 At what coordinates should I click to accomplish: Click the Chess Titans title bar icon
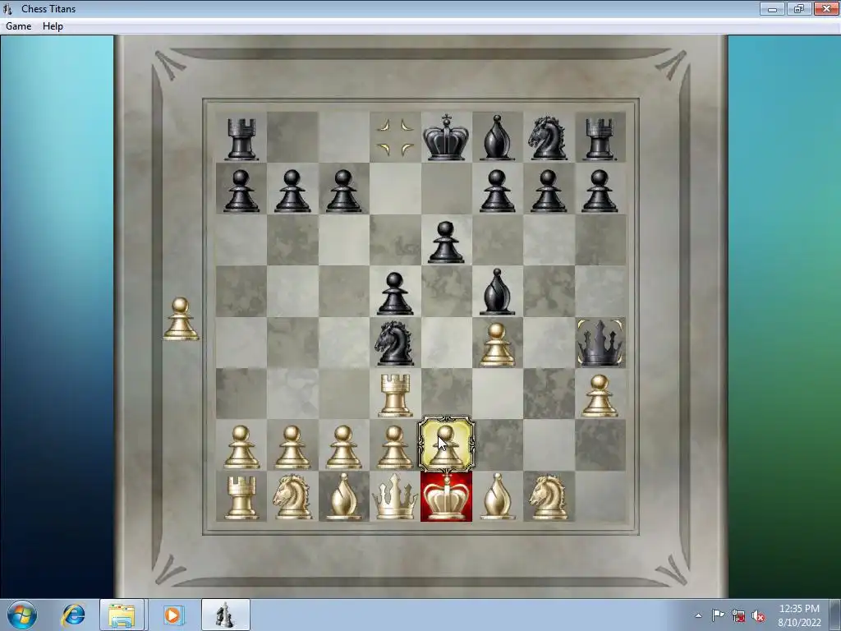(7, 8)
